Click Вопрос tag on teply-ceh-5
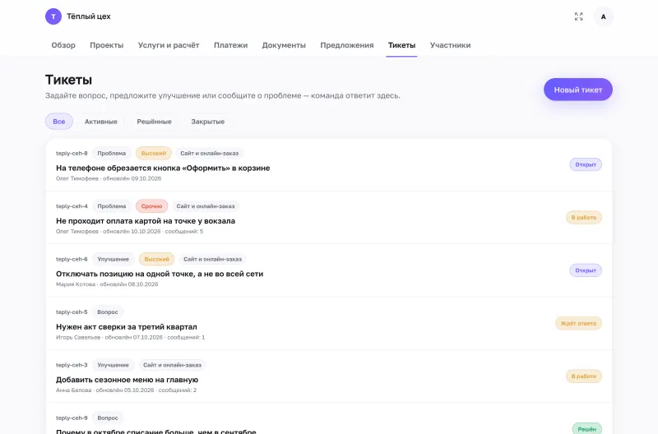Viewport: 658px width, 434px height. tap(108, 312)
